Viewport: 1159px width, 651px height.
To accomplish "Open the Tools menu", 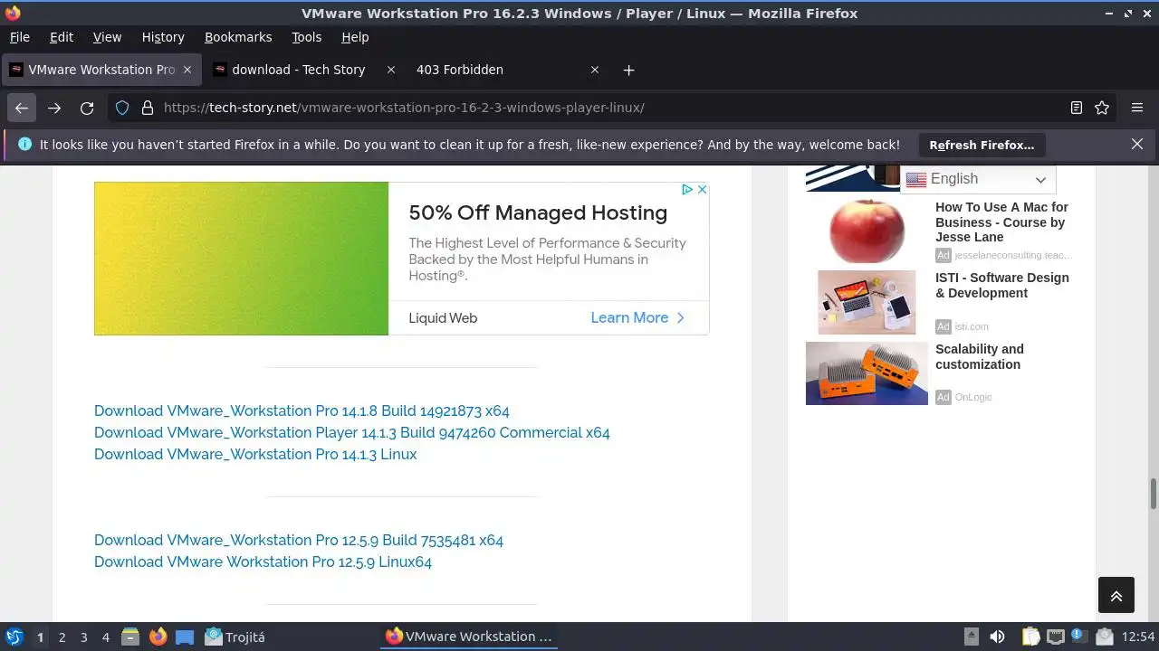I will coord(307,37).
